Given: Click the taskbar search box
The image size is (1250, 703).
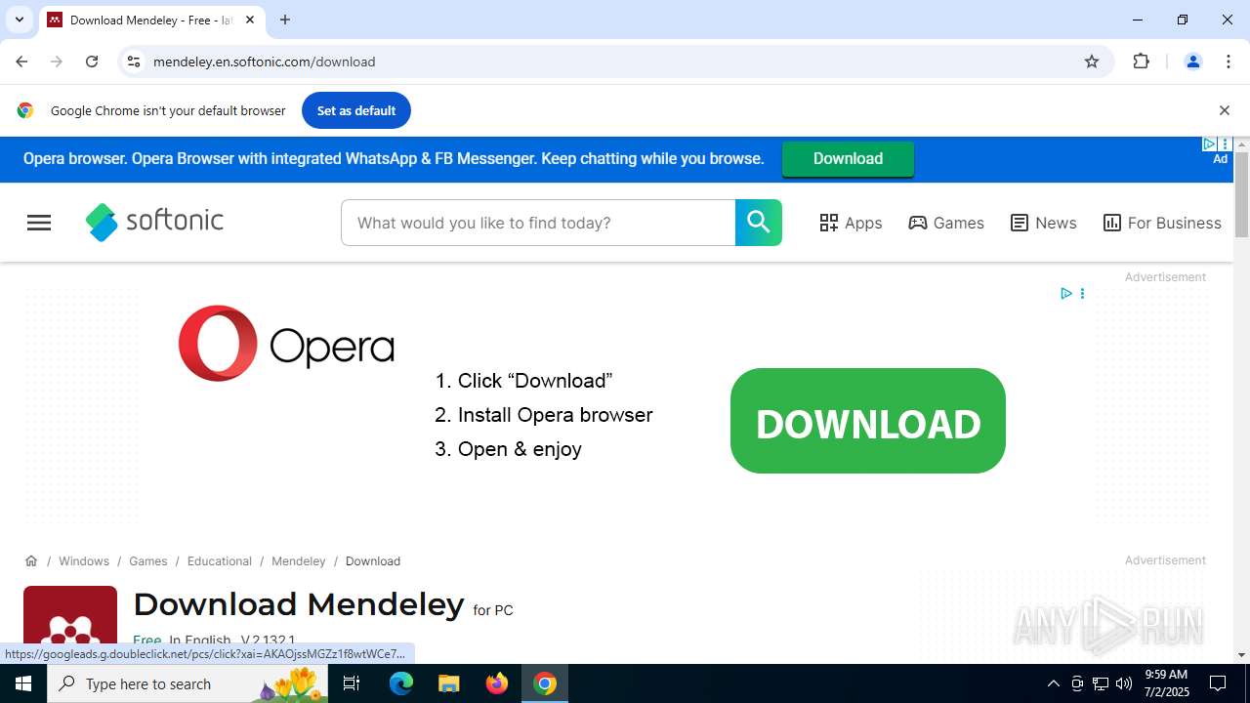Looking at the screenshot, I should pyautogui.click(x=187, y=683).
